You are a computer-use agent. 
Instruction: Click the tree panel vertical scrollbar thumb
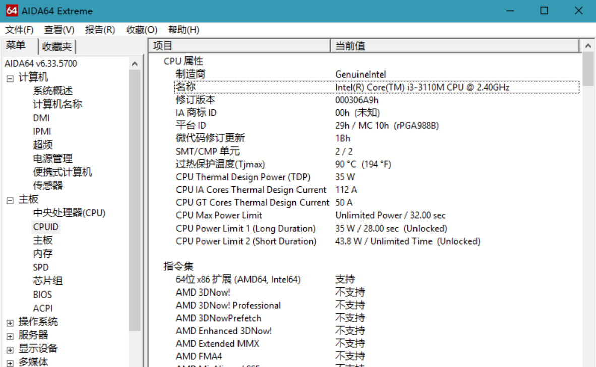[x=135, y=200]
